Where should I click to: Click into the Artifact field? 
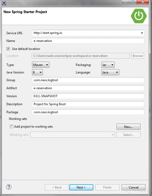point(88,88)
